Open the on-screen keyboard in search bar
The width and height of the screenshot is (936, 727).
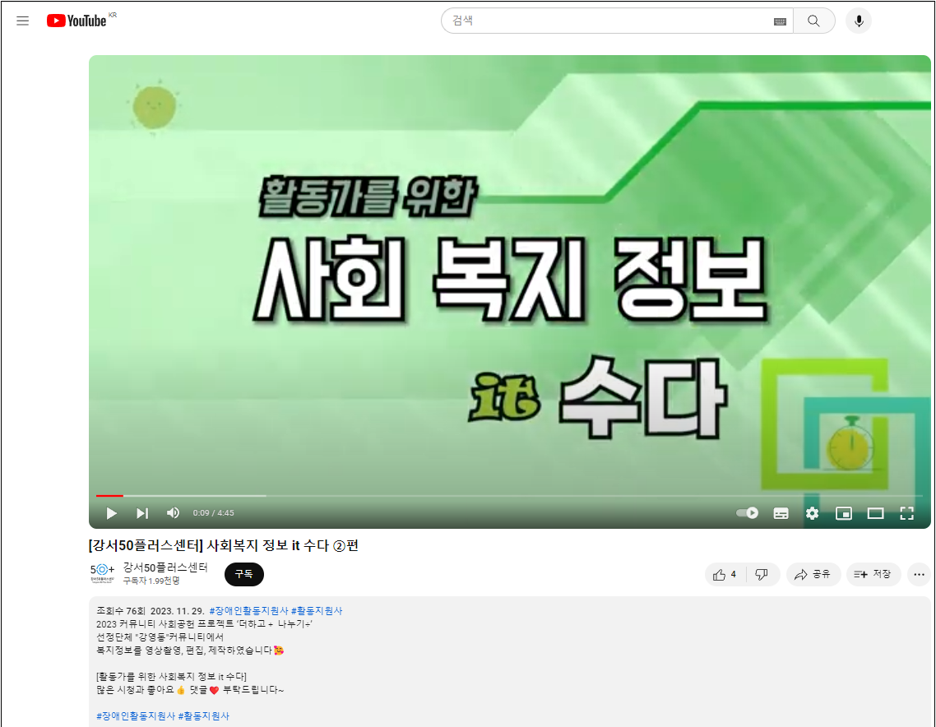(780, 21)
